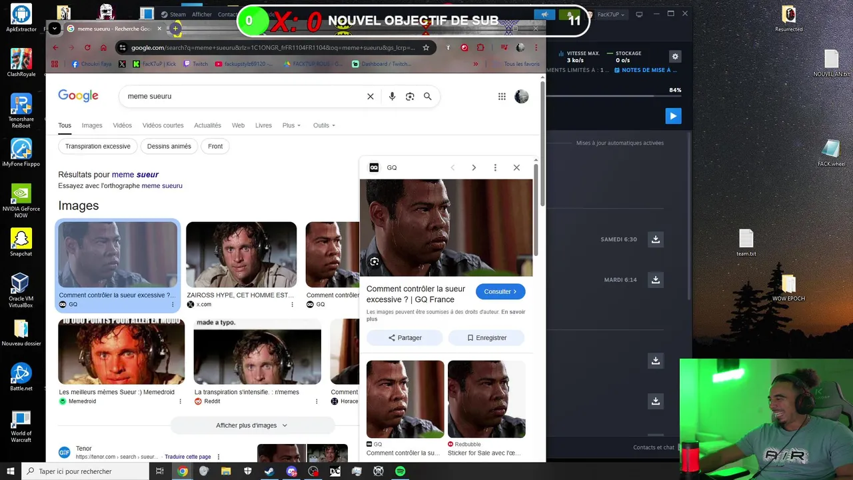Viewport: 853px width, 480px height.
Task: Close the GQ image preview panel
Action: tap(516, 168)
